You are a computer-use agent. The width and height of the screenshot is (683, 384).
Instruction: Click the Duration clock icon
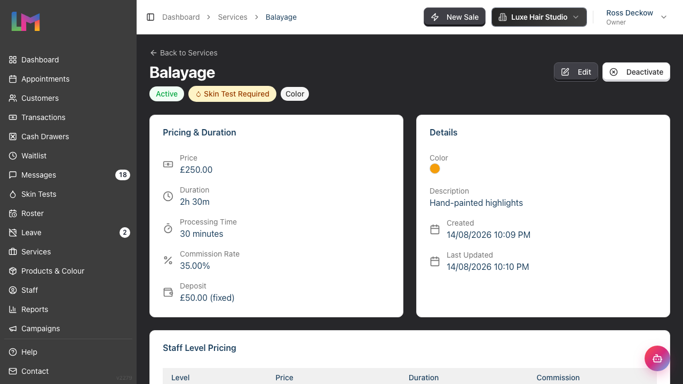[x=168, y=196]
